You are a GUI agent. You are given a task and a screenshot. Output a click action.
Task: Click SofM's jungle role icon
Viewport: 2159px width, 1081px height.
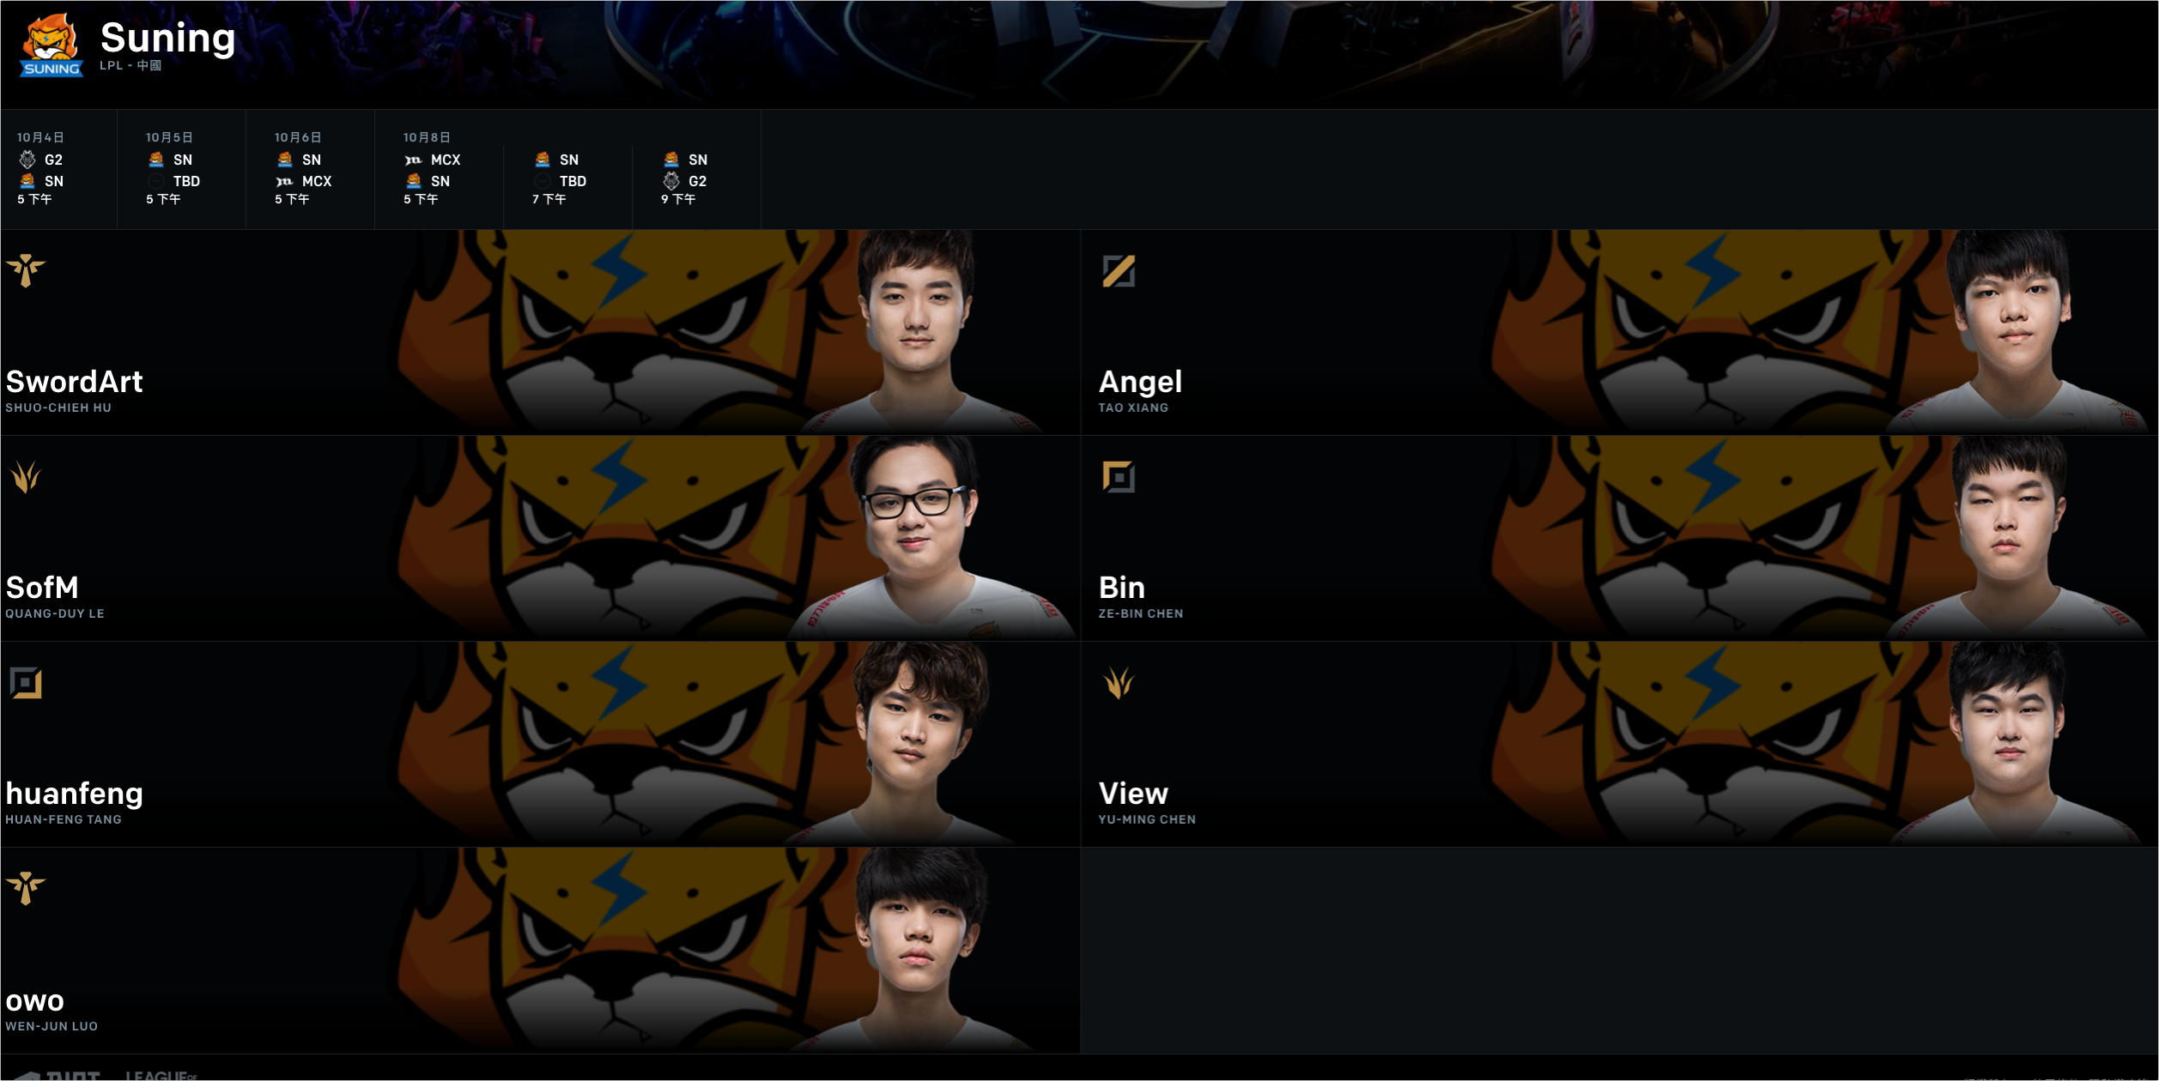(26, 477)
